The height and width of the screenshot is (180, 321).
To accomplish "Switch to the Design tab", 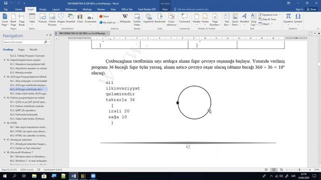I will tap(43, 9).
